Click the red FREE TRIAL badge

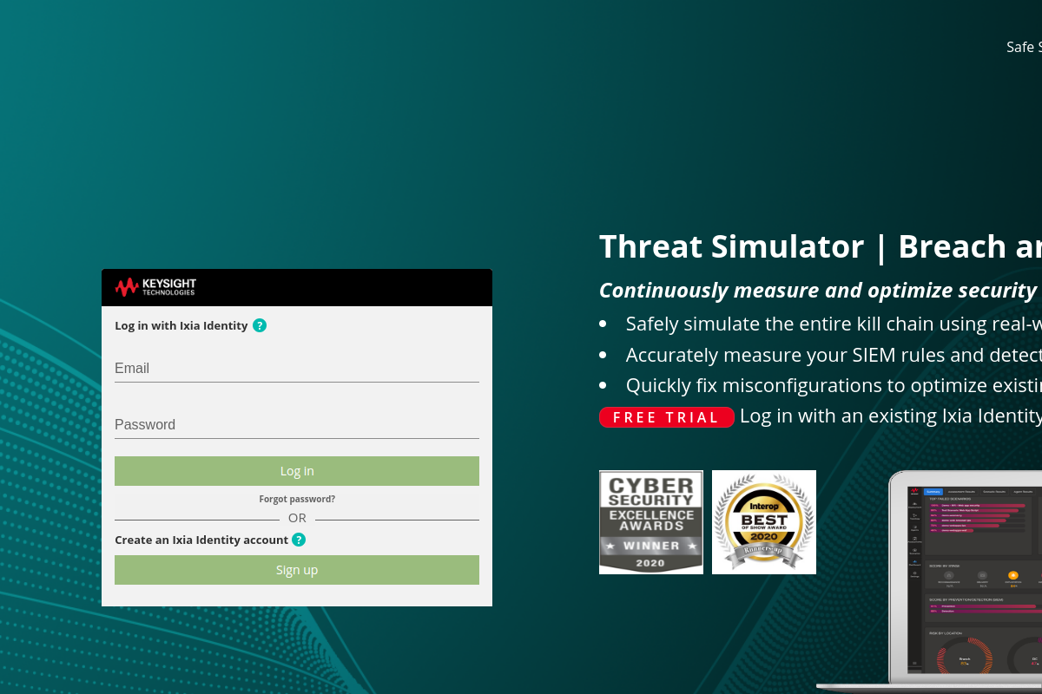[667, 417]
